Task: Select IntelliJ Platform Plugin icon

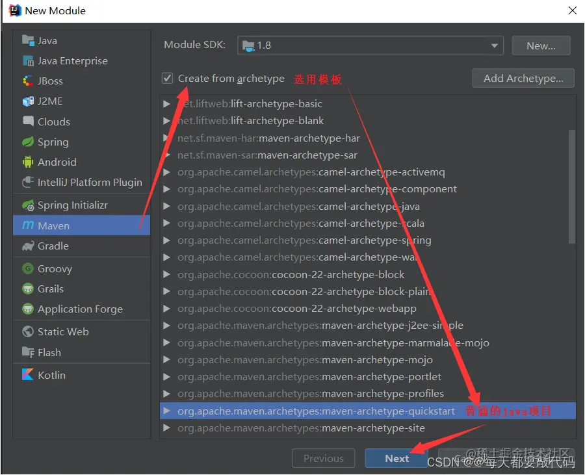Action: pyautogui.click(x=28, y=182)
